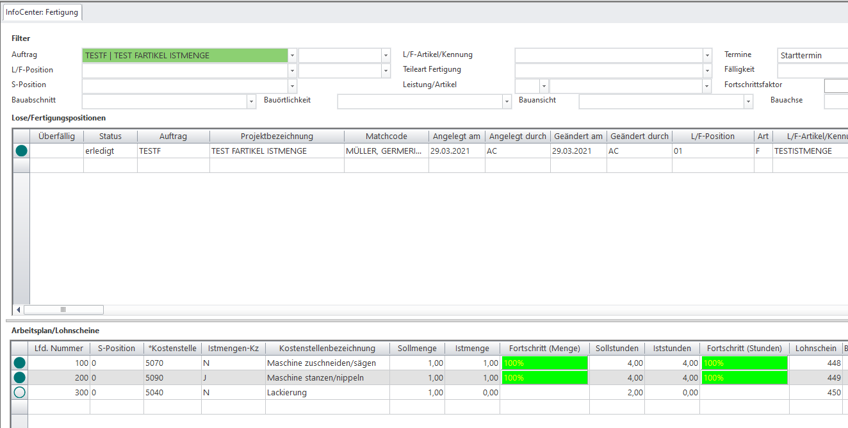The height and width of the screenshot is (428, 848).
Task: Click filled status circle for row 200
Action: click(x=20, y=378)
